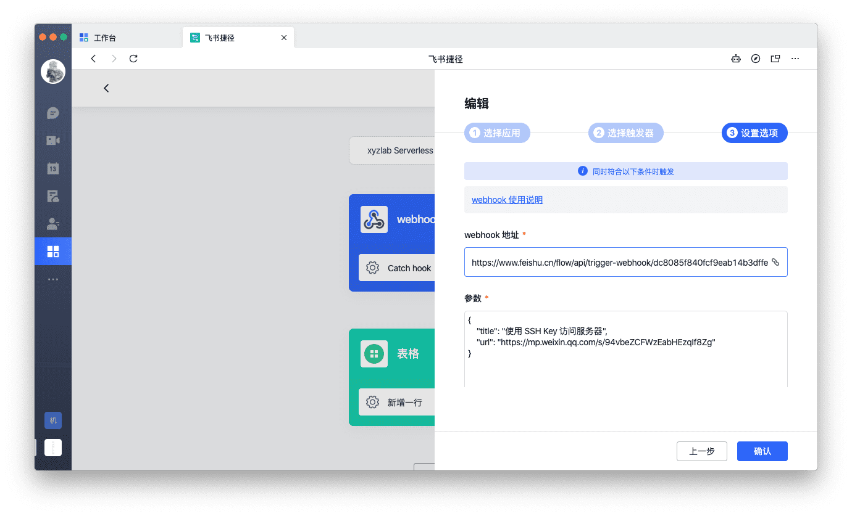This screenshot has height=516, width=852.
Task: Open Contacts in the sidebar
Action: pyautogui.click(x=53, y=223)
